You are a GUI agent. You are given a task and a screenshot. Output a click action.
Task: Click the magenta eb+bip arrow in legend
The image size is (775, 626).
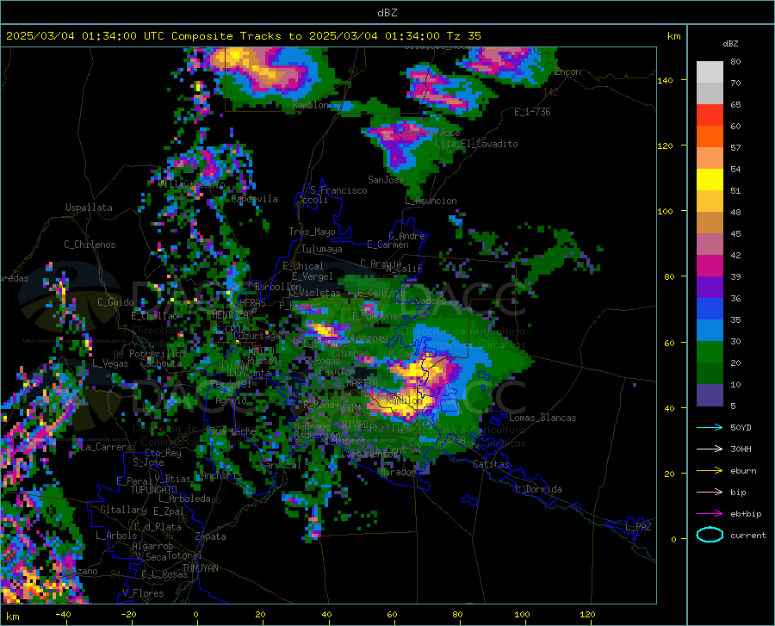pyautogui.click(x=710, y=514)
